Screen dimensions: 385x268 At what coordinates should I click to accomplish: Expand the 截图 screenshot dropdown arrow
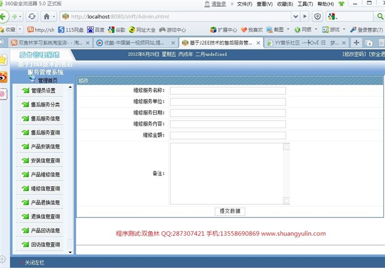[x=288, y=29]
